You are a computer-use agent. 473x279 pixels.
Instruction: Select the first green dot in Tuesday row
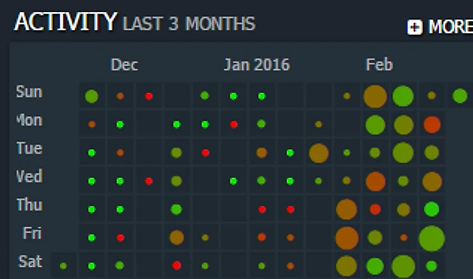click(92, 153)
